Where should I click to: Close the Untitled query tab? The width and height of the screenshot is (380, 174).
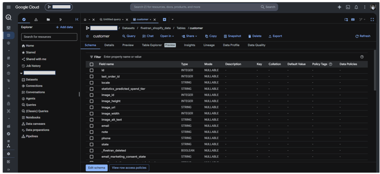[127, 20]
